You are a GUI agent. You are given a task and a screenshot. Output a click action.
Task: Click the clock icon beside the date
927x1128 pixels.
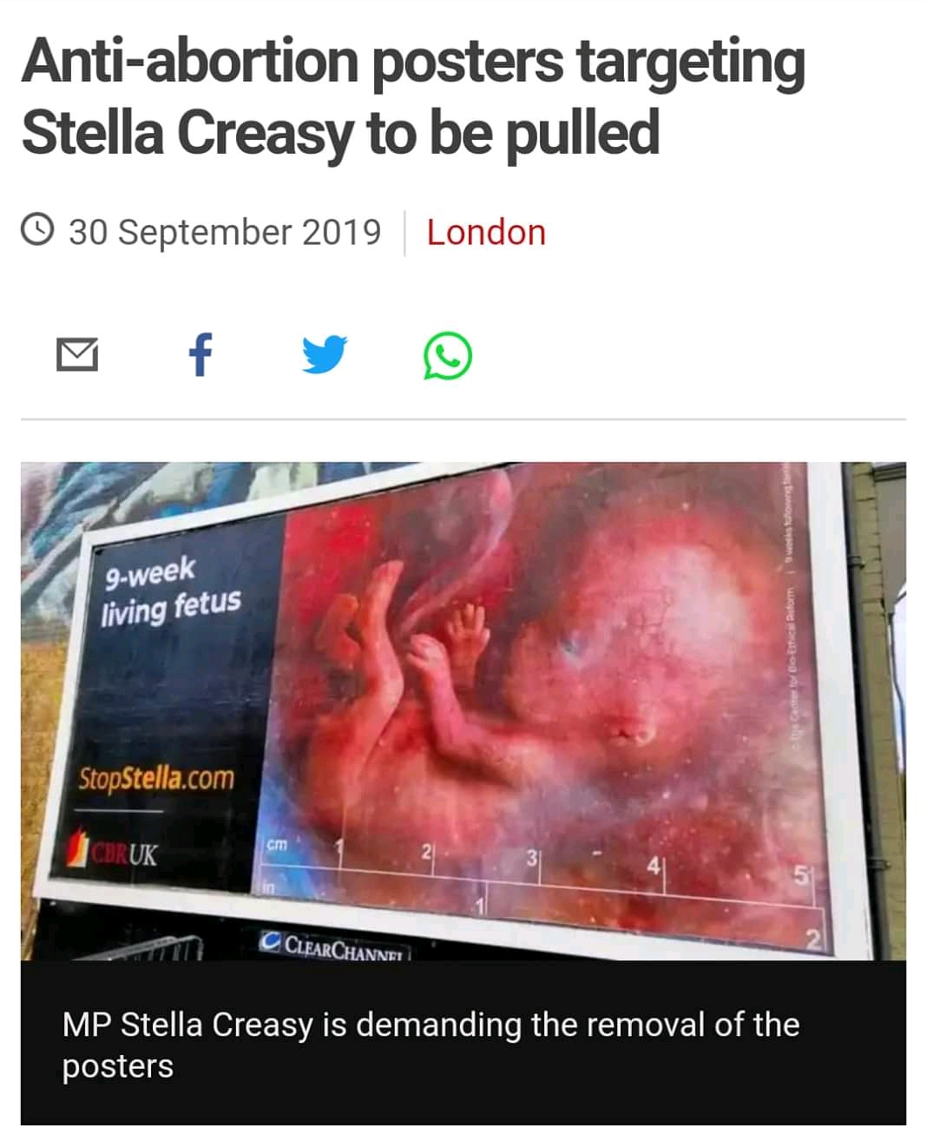pyautogui.click(x=38, y=232)
